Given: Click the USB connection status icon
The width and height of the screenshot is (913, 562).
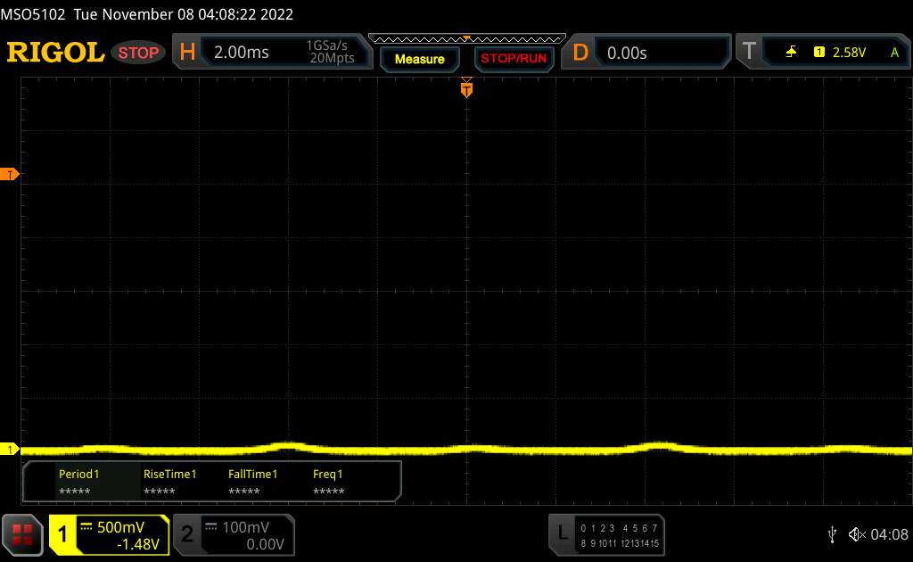Looking at the screenshot, I should pos(832,534).
